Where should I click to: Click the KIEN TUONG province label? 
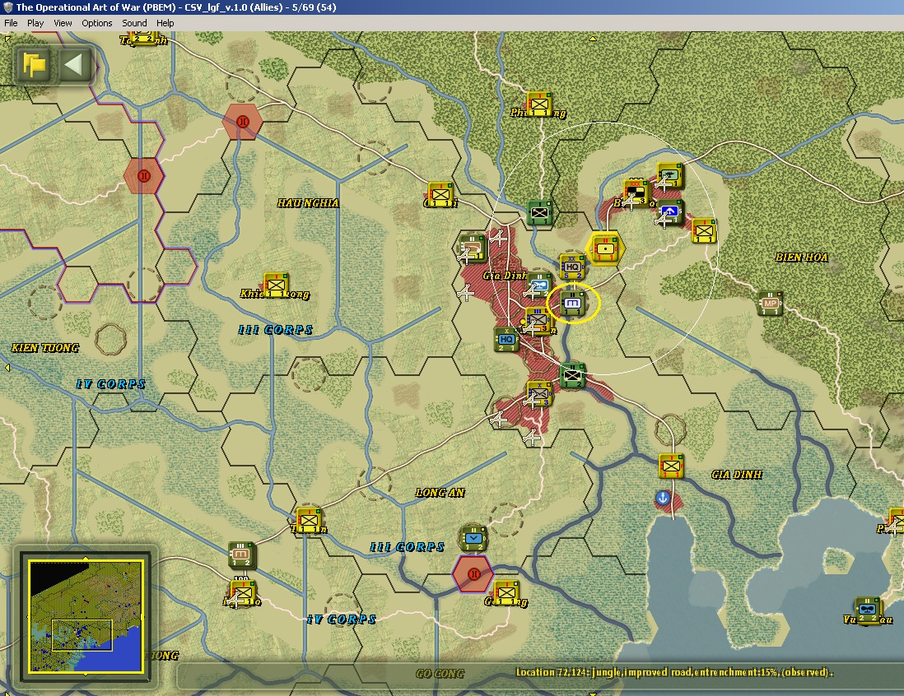45,347
